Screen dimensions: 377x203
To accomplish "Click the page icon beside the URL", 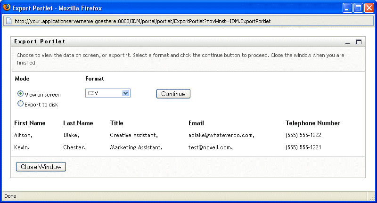I will click(9, 21).
